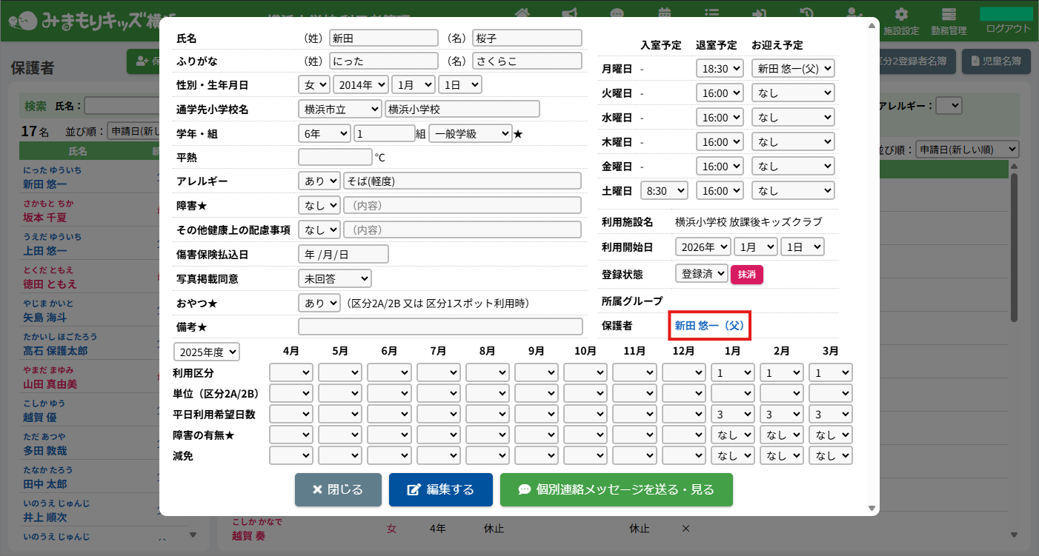Click the modal's scroll-down arrow
The height and width of the screenshot is (556, 1039).
(x=872, y=508)
